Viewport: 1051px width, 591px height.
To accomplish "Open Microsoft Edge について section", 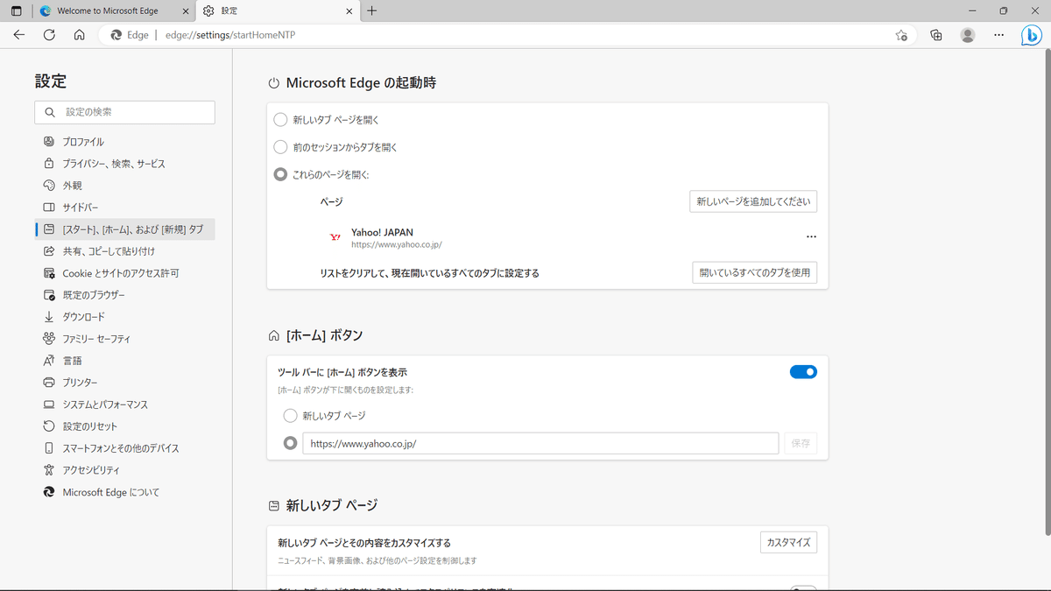I will (124, 492).
